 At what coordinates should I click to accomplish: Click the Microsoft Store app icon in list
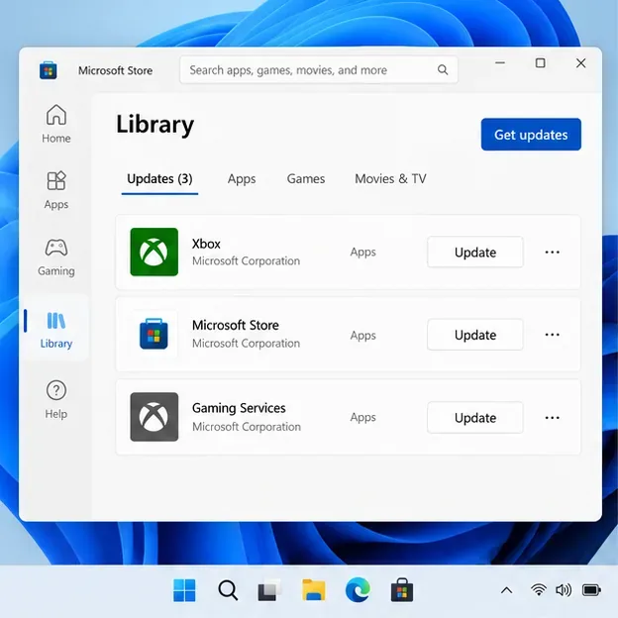[154, 334]
